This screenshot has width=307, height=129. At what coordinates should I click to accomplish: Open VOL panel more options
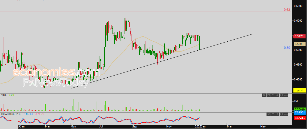click(x=286, y=95)
